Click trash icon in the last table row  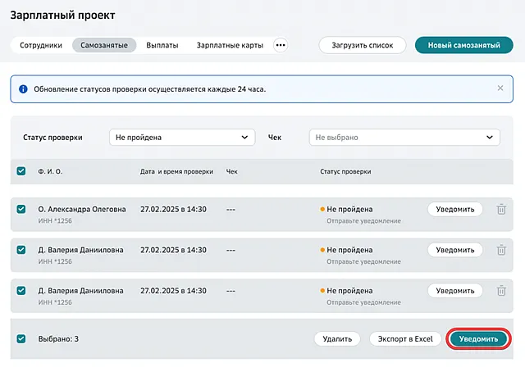(x=500, y=290)
